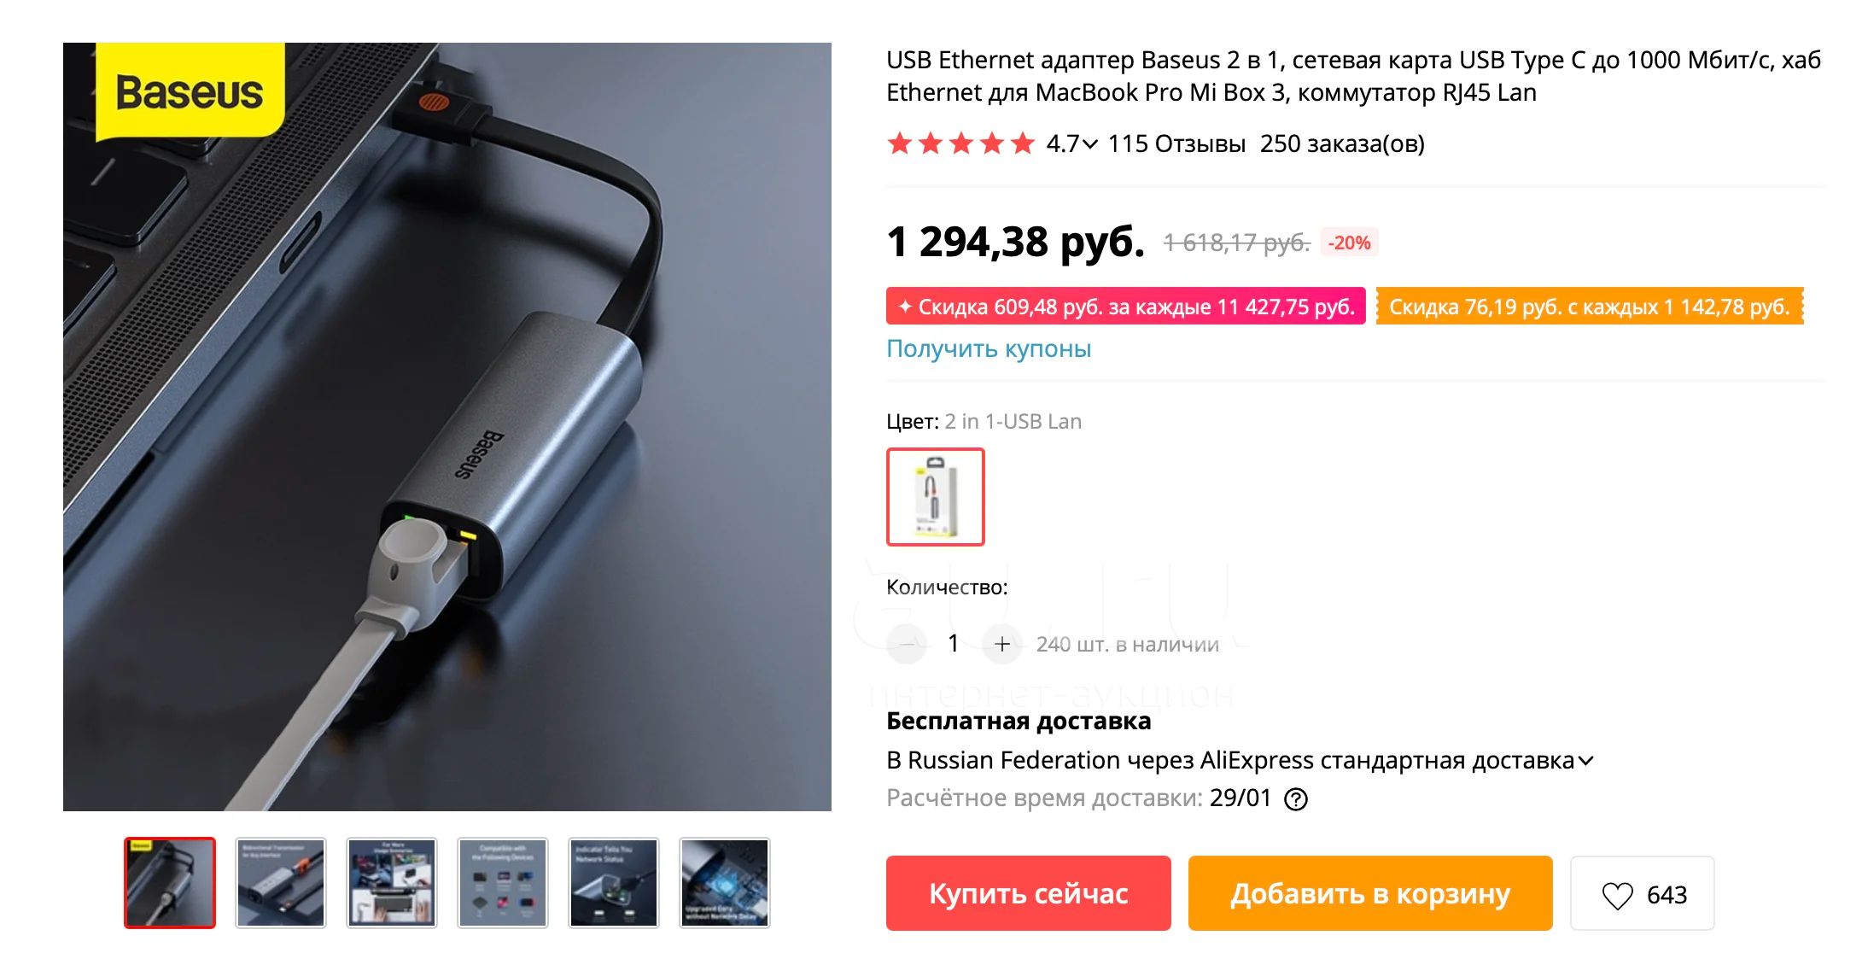Viewport: 1868px width, 953px height.
Task: Select the fourth compatible devices thumbnail
Action: 503,883
